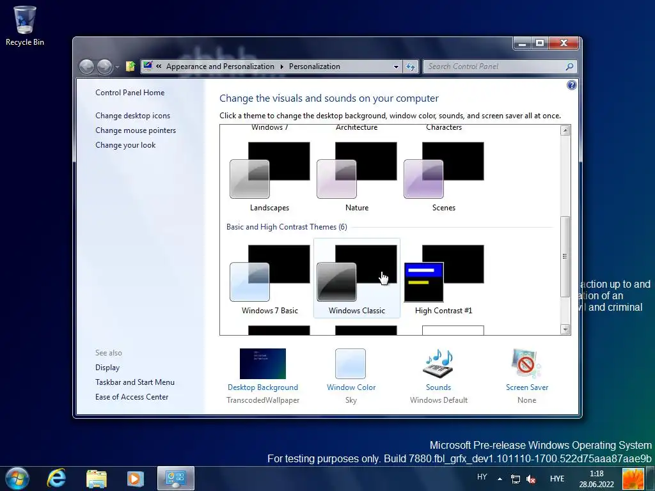Select the Windows 7 Basic theme
This screenshot has width=655, height=491.
[x=269, y=280]
